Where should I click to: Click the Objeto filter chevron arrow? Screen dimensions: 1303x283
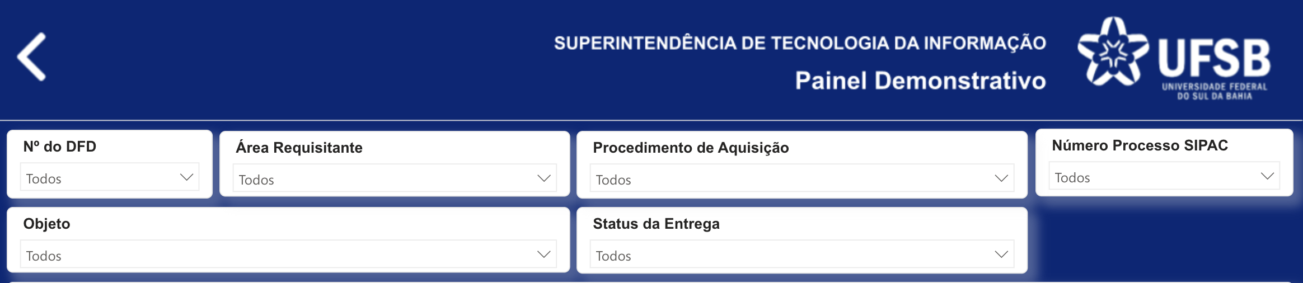click(x=543, y=254)
